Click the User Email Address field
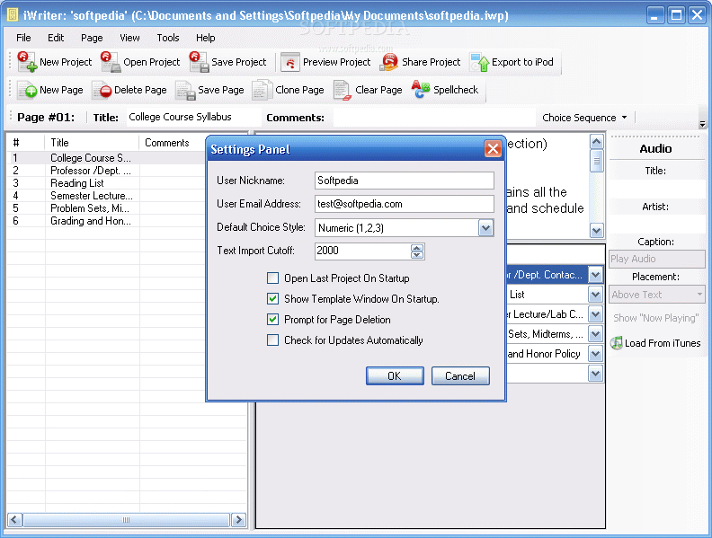The image size is (712, 538). (405, 204)
